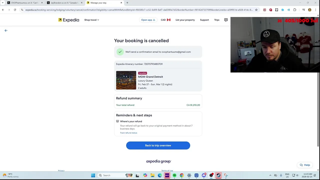This screenshot has width=320, height=180.
Task: Open Microsoft Edge from the taskbar
Action: coord(159,175)
